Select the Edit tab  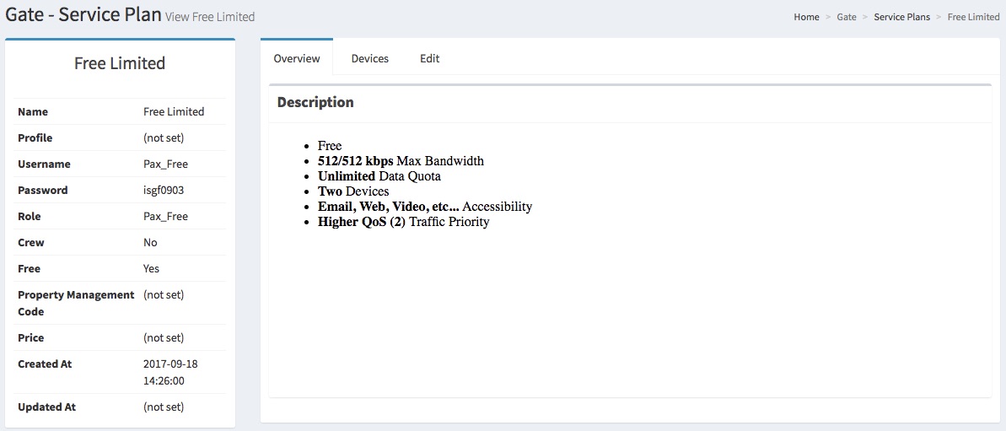point(429,58)
